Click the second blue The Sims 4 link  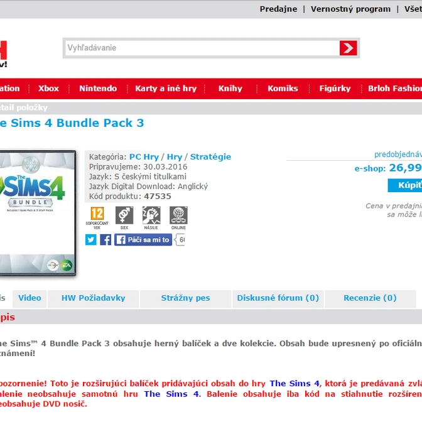click(171, 394)
